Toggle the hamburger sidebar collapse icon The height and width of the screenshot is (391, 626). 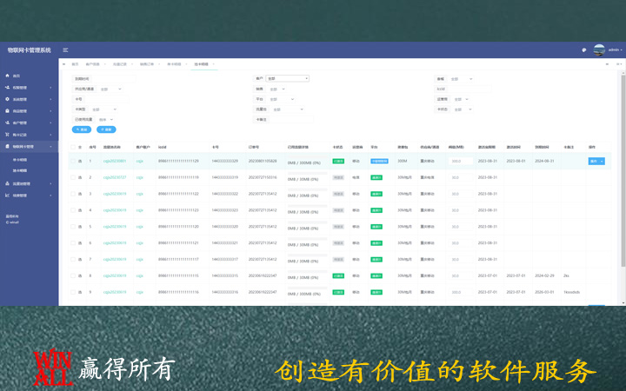65,50
